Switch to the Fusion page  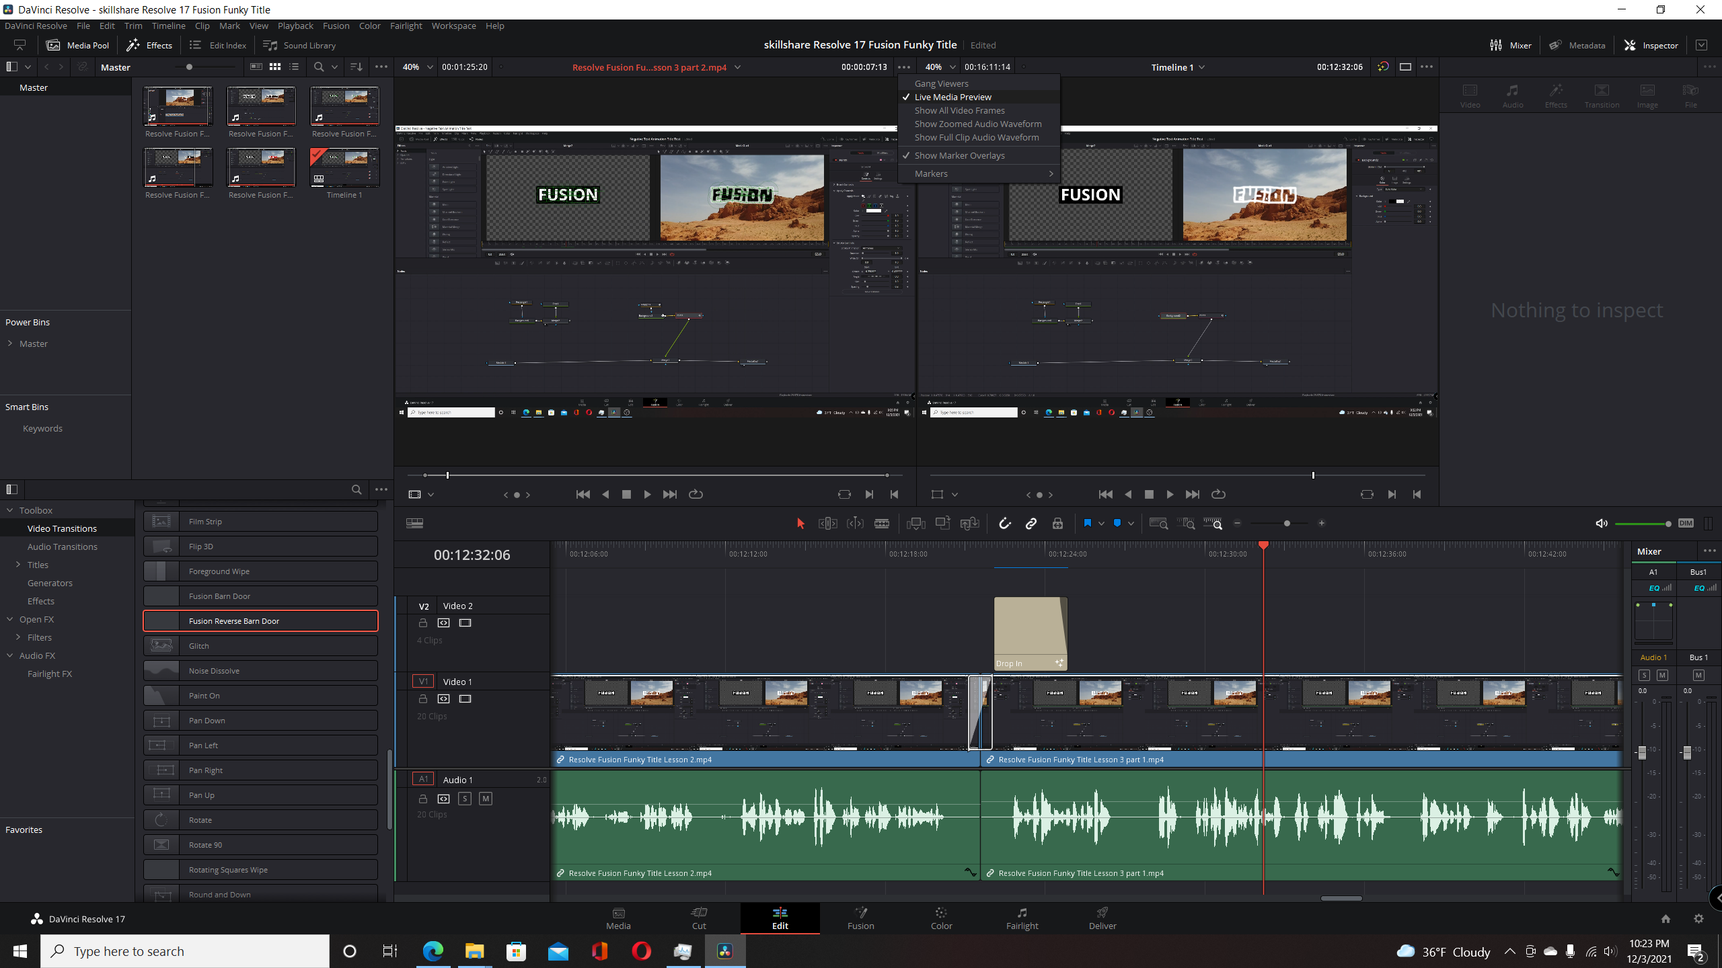(860, 918)
